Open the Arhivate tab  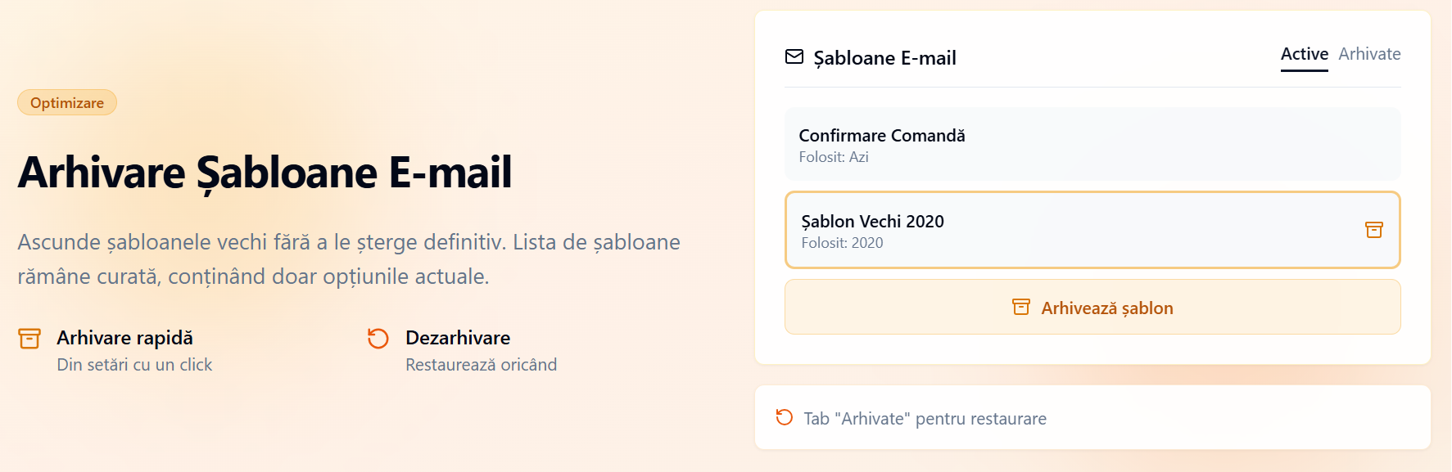(1369, 55)
